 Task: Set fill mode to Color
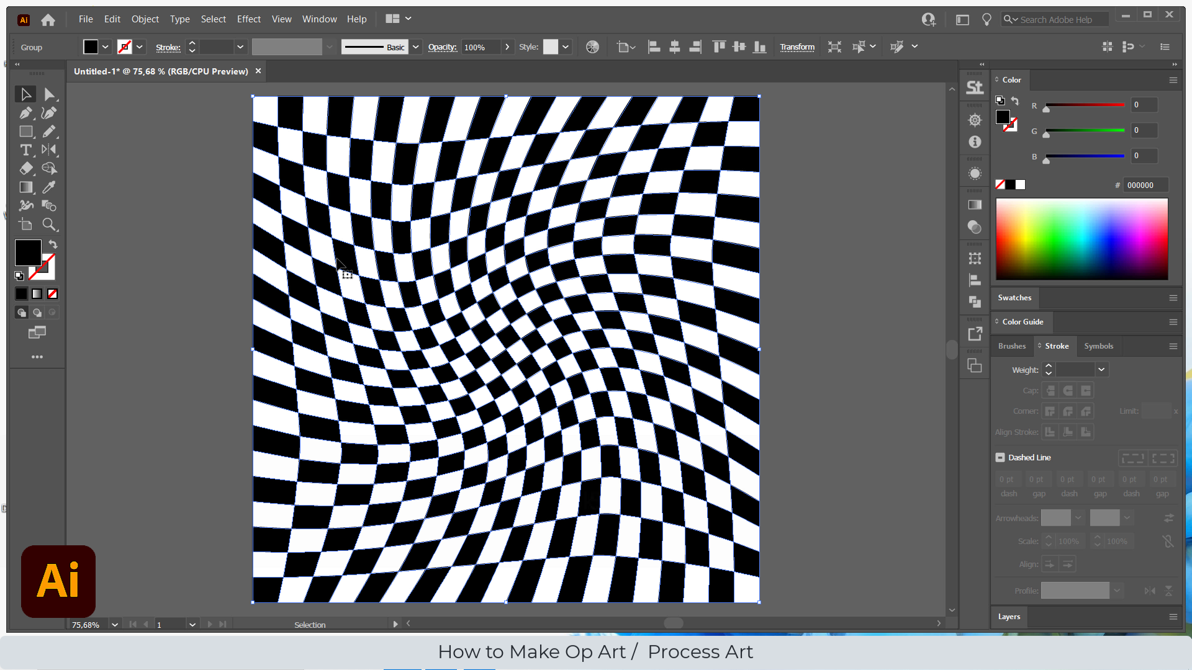click(22, 294)
